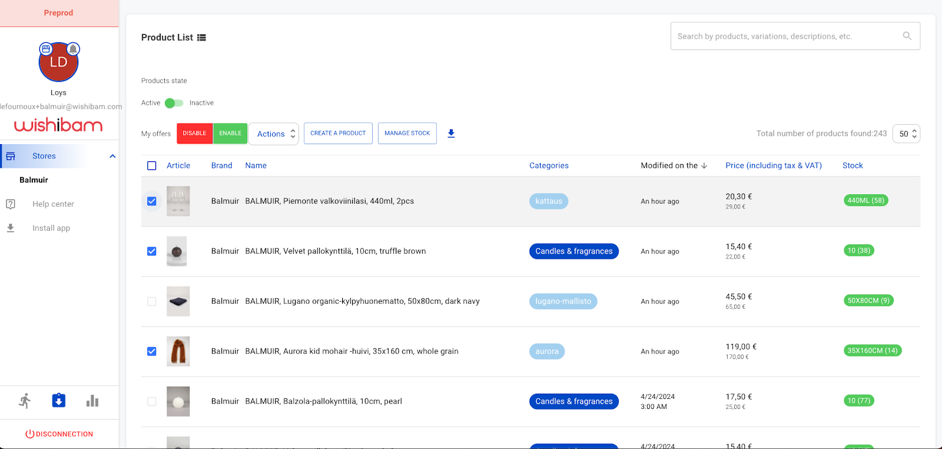Click the dark navy mat thumbnail
942x449 pixels.
pyautogui.click(x=178, y=301)
